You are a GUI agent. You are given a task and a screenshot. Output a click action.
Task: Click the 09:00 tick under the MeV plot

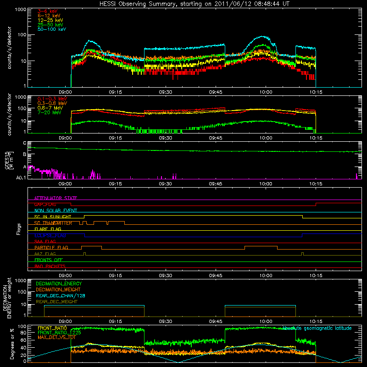click(65, 138)
